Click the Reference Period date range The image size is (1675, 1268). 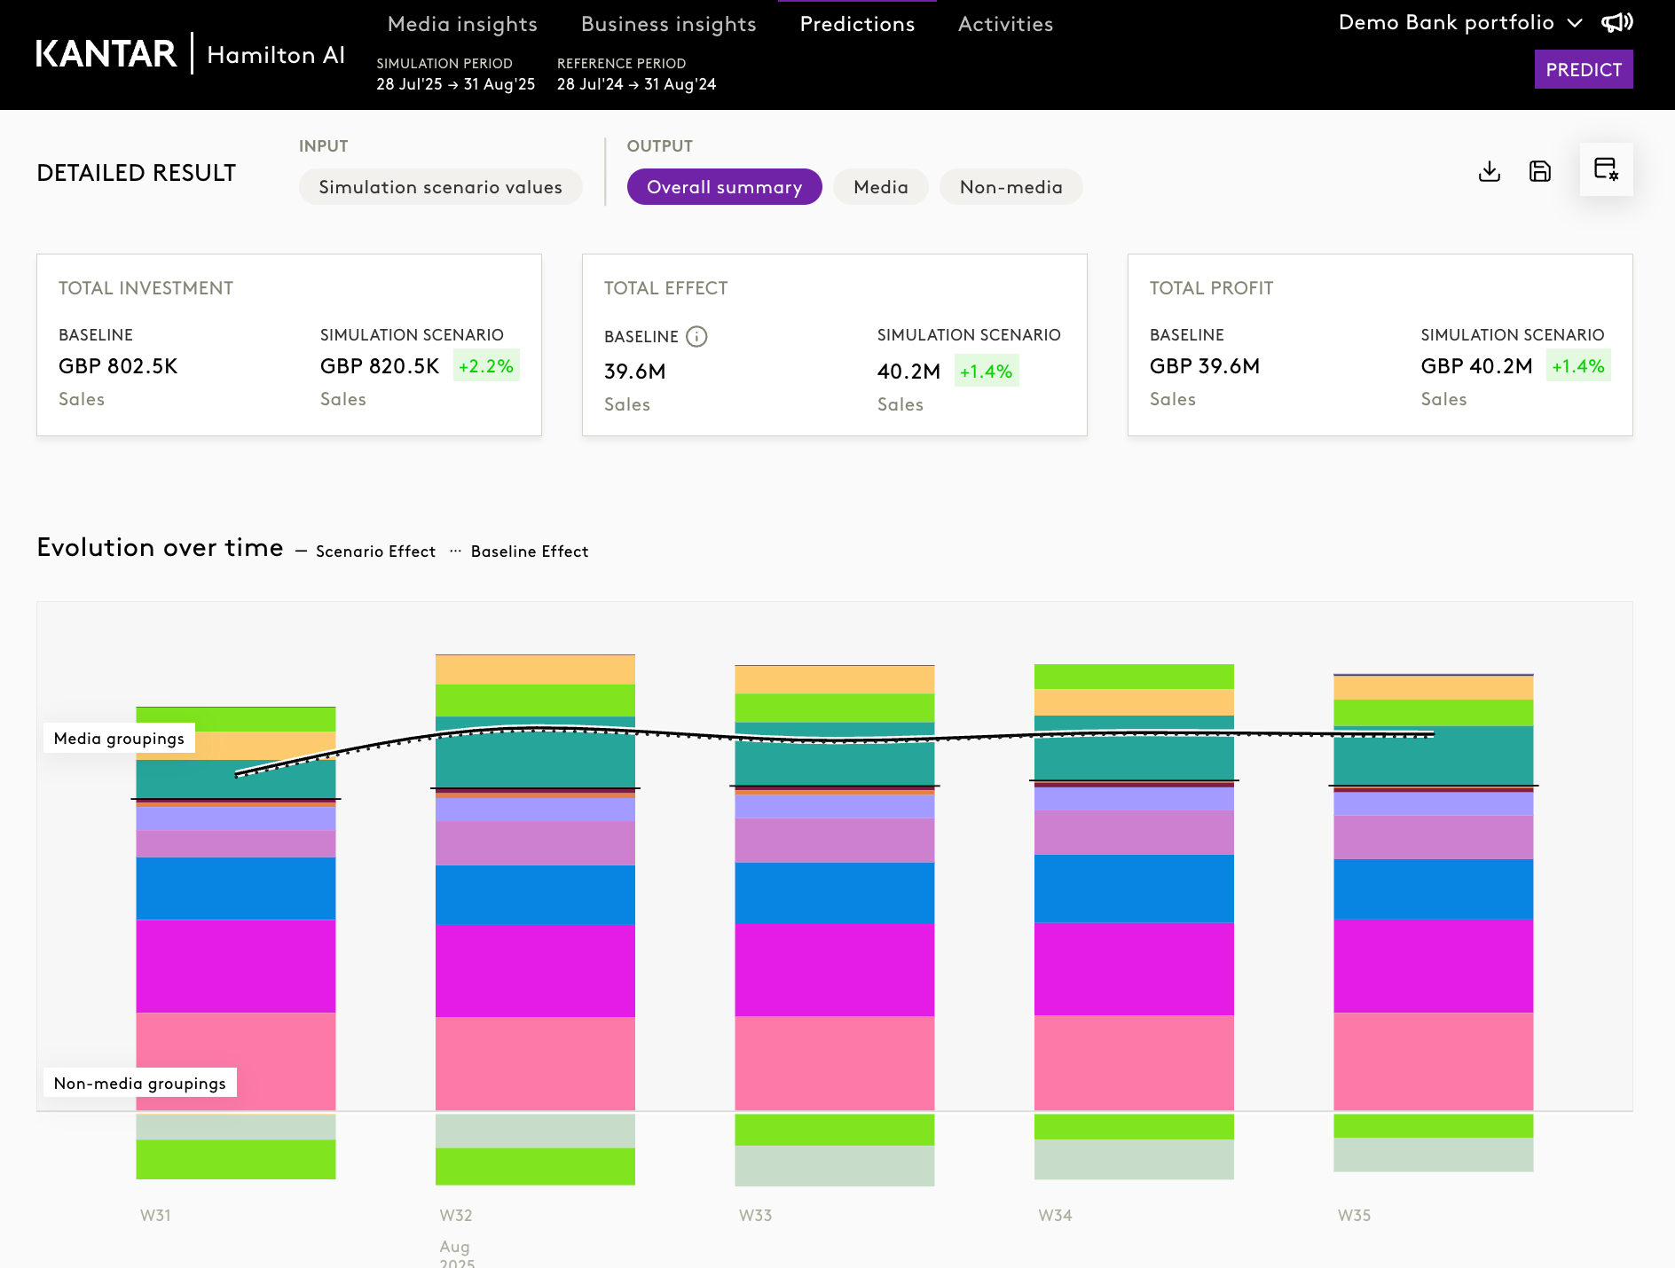click(637, 84)
